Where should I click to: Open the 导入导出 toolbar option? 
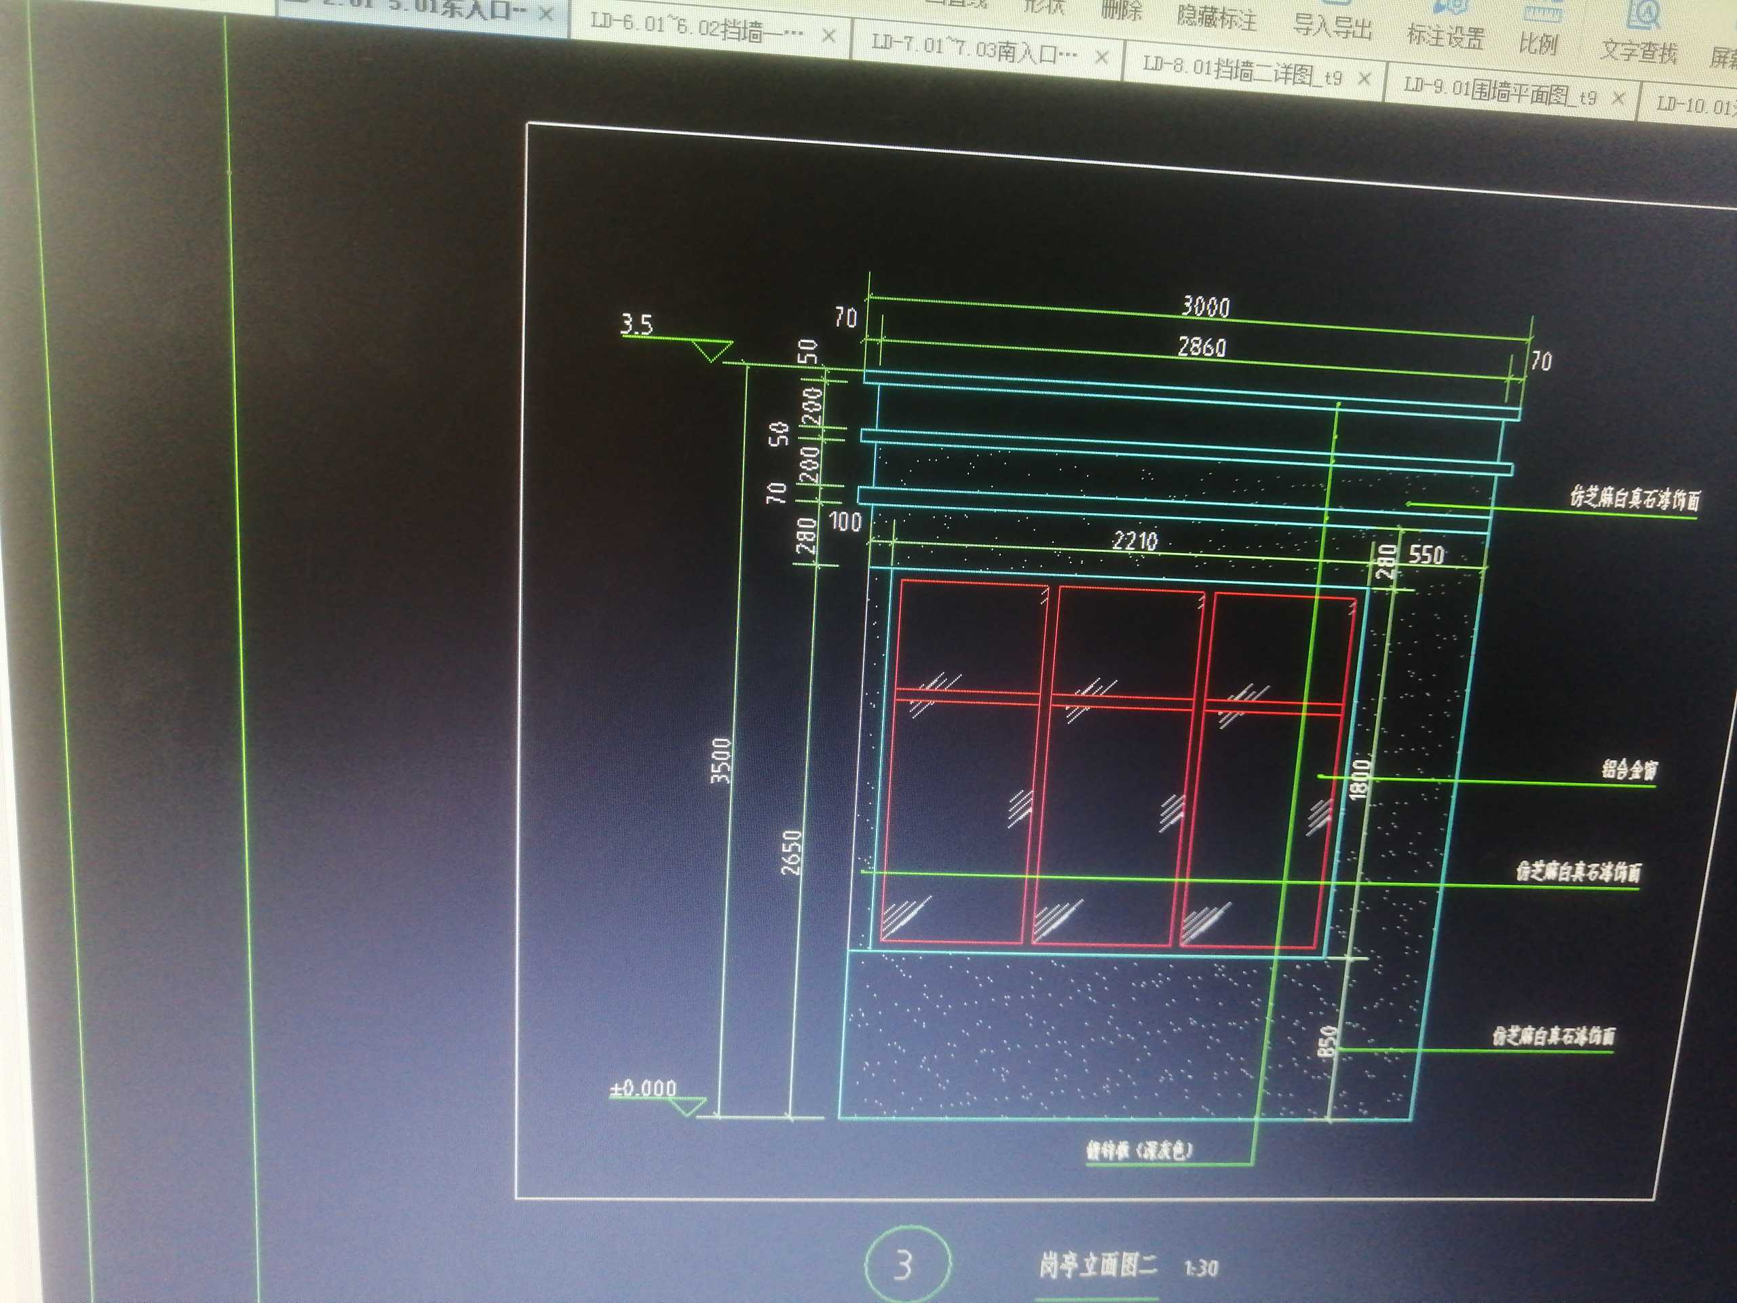click(x=1332, y=28)
